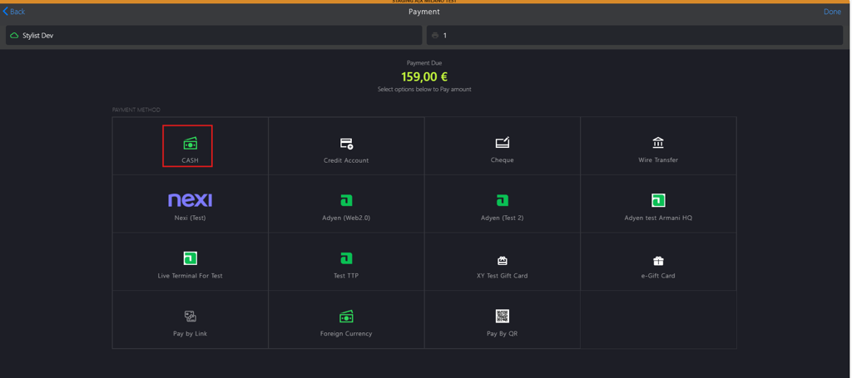Click the 'Select options below' instruction text

click(424, 89)
